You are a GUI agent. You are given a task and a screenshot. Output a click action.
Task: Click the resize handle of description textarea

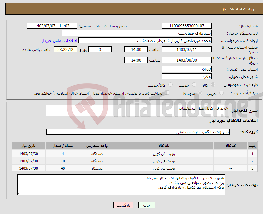[x=48, y=114]
